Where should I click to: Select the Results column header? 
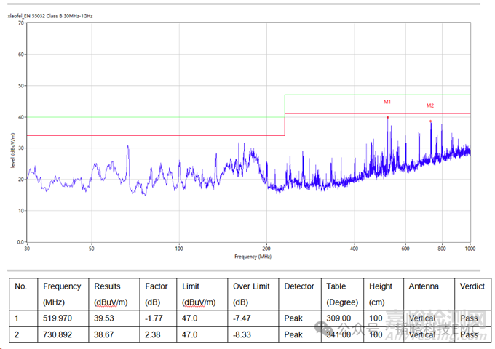pos(107,286)
